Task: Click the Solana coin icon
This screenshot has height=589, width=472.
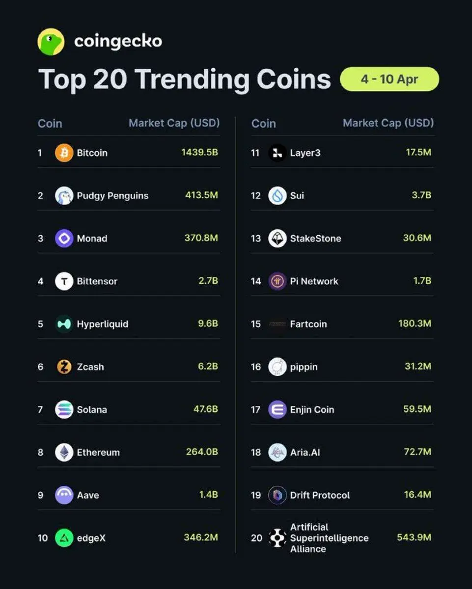Action: point(64,409)
